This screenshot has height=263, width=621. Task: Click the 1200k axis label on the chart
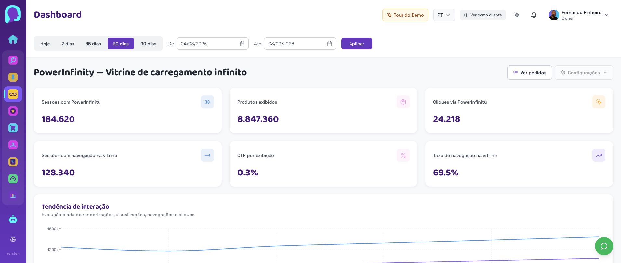click(53, 250)
